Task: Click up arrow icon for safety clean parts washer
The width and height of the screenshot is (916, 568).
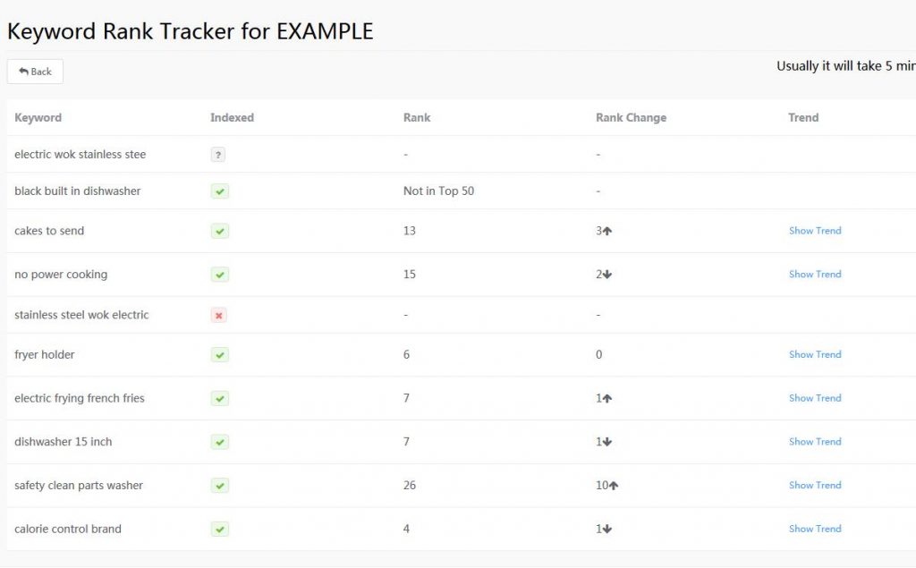Action: (x=614, y=486)
